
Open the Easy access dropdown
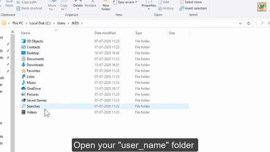pyautogui.click(x=125, y=2)
